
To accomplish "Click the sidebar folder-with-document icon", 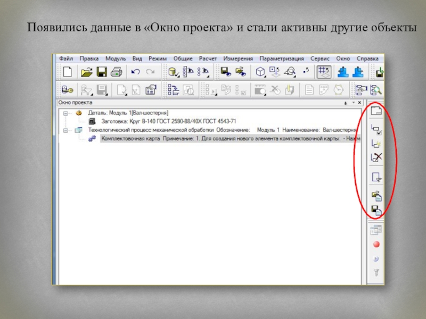I will point(376,195).
